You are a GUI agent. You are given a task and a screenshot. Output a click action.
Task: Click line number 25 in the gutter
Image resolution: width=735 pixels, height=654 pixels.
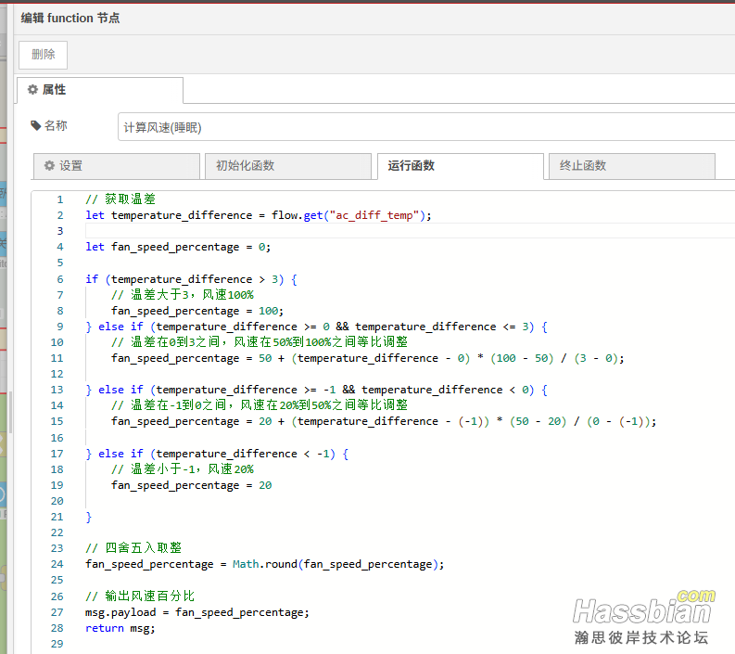coord(57,580)
